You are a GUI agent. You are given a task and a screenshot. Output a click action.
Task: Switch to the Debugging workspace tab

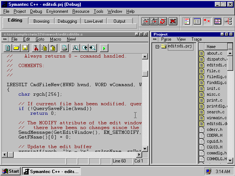click(67, 21)
